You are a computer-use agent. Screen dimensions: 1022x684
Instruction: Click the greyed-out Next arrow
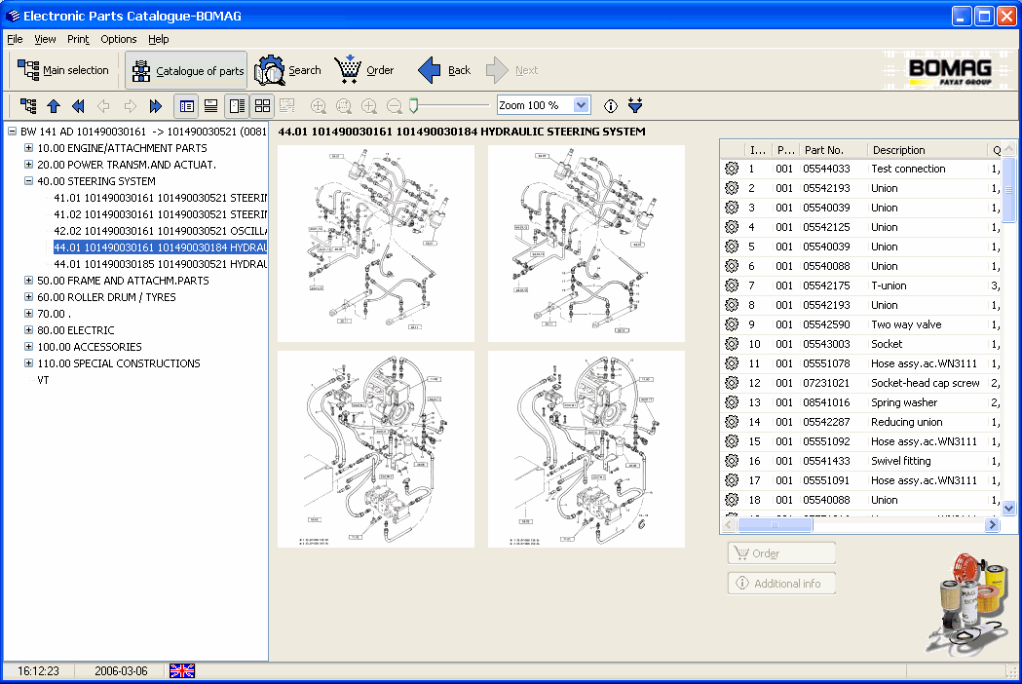[x=511, y=70]
